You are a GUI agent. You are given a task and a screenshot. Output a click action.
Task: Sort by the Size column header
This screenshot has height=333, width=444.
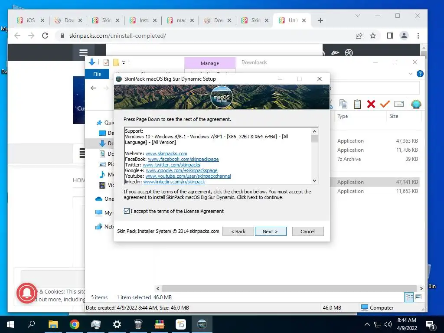(x=394, y=116)
